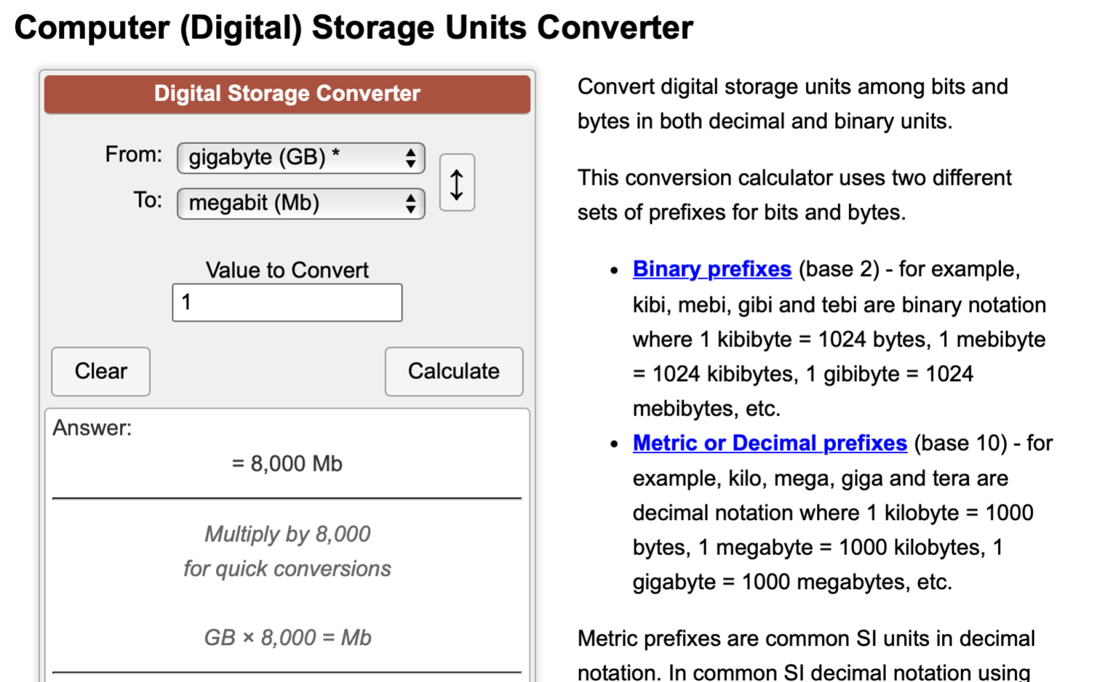The width and height of the screenshot is (1097, 682).
Task: Select the To: label
Action: click(148, 200)
